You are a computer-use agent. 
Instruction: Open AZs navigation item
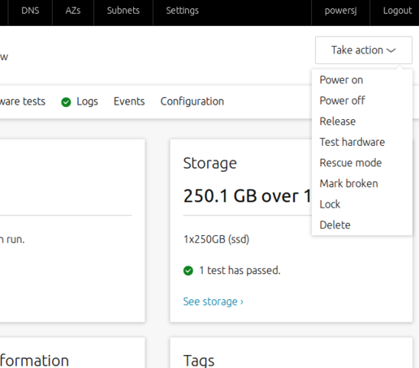(73, 11)
